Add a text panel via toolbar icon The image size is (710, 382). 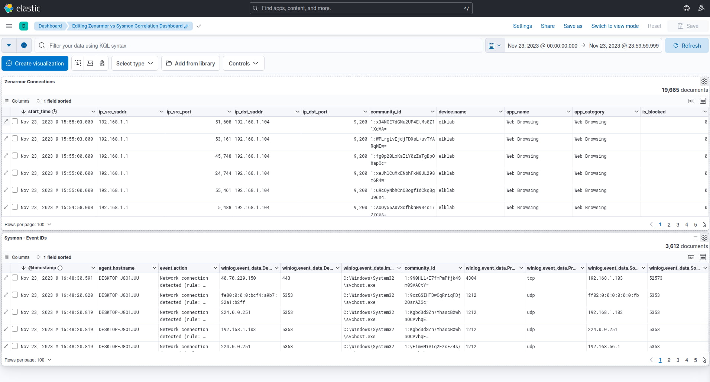[78, 63]
